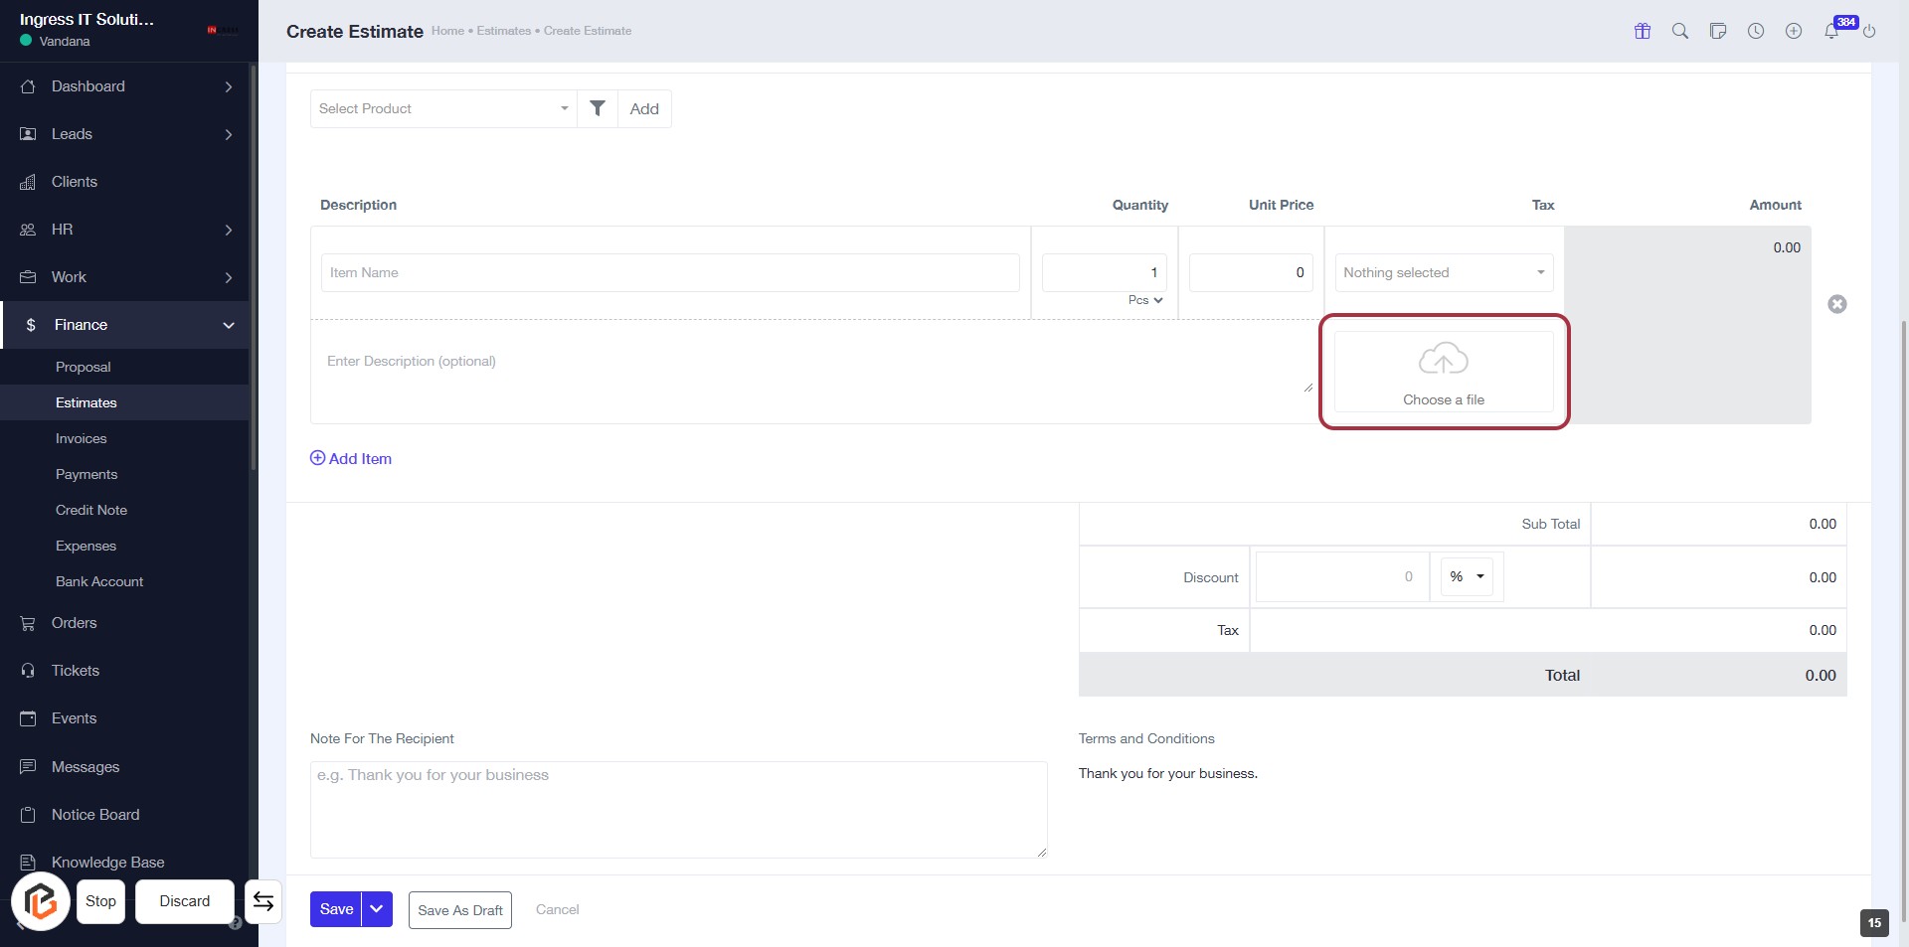Viewport: 1909px width, 947px height.
Task: Open sticky notes icon in header
Action: click(1718, 31)
